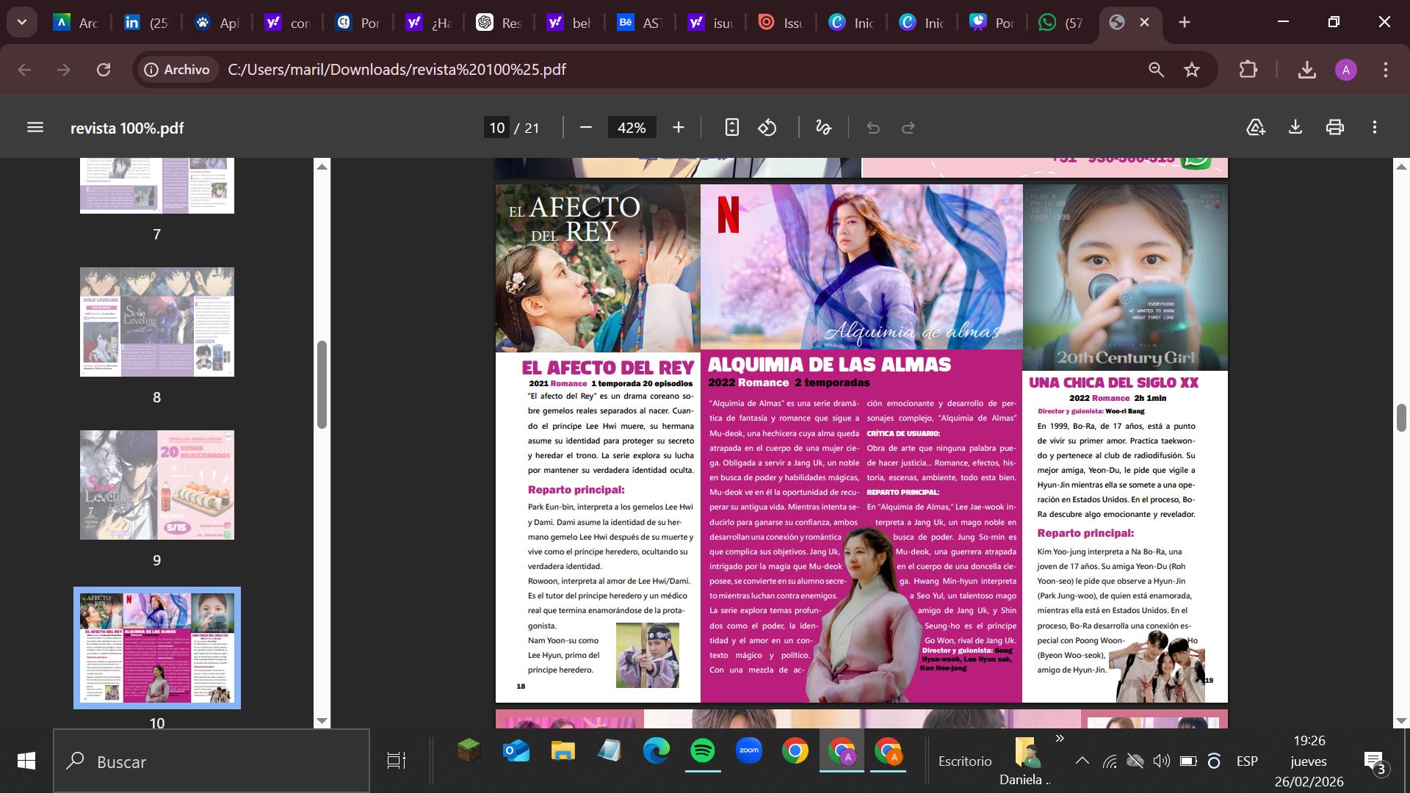Click the zoom in plus button
The image size is (1410, 793).
[x=678, y=128]
